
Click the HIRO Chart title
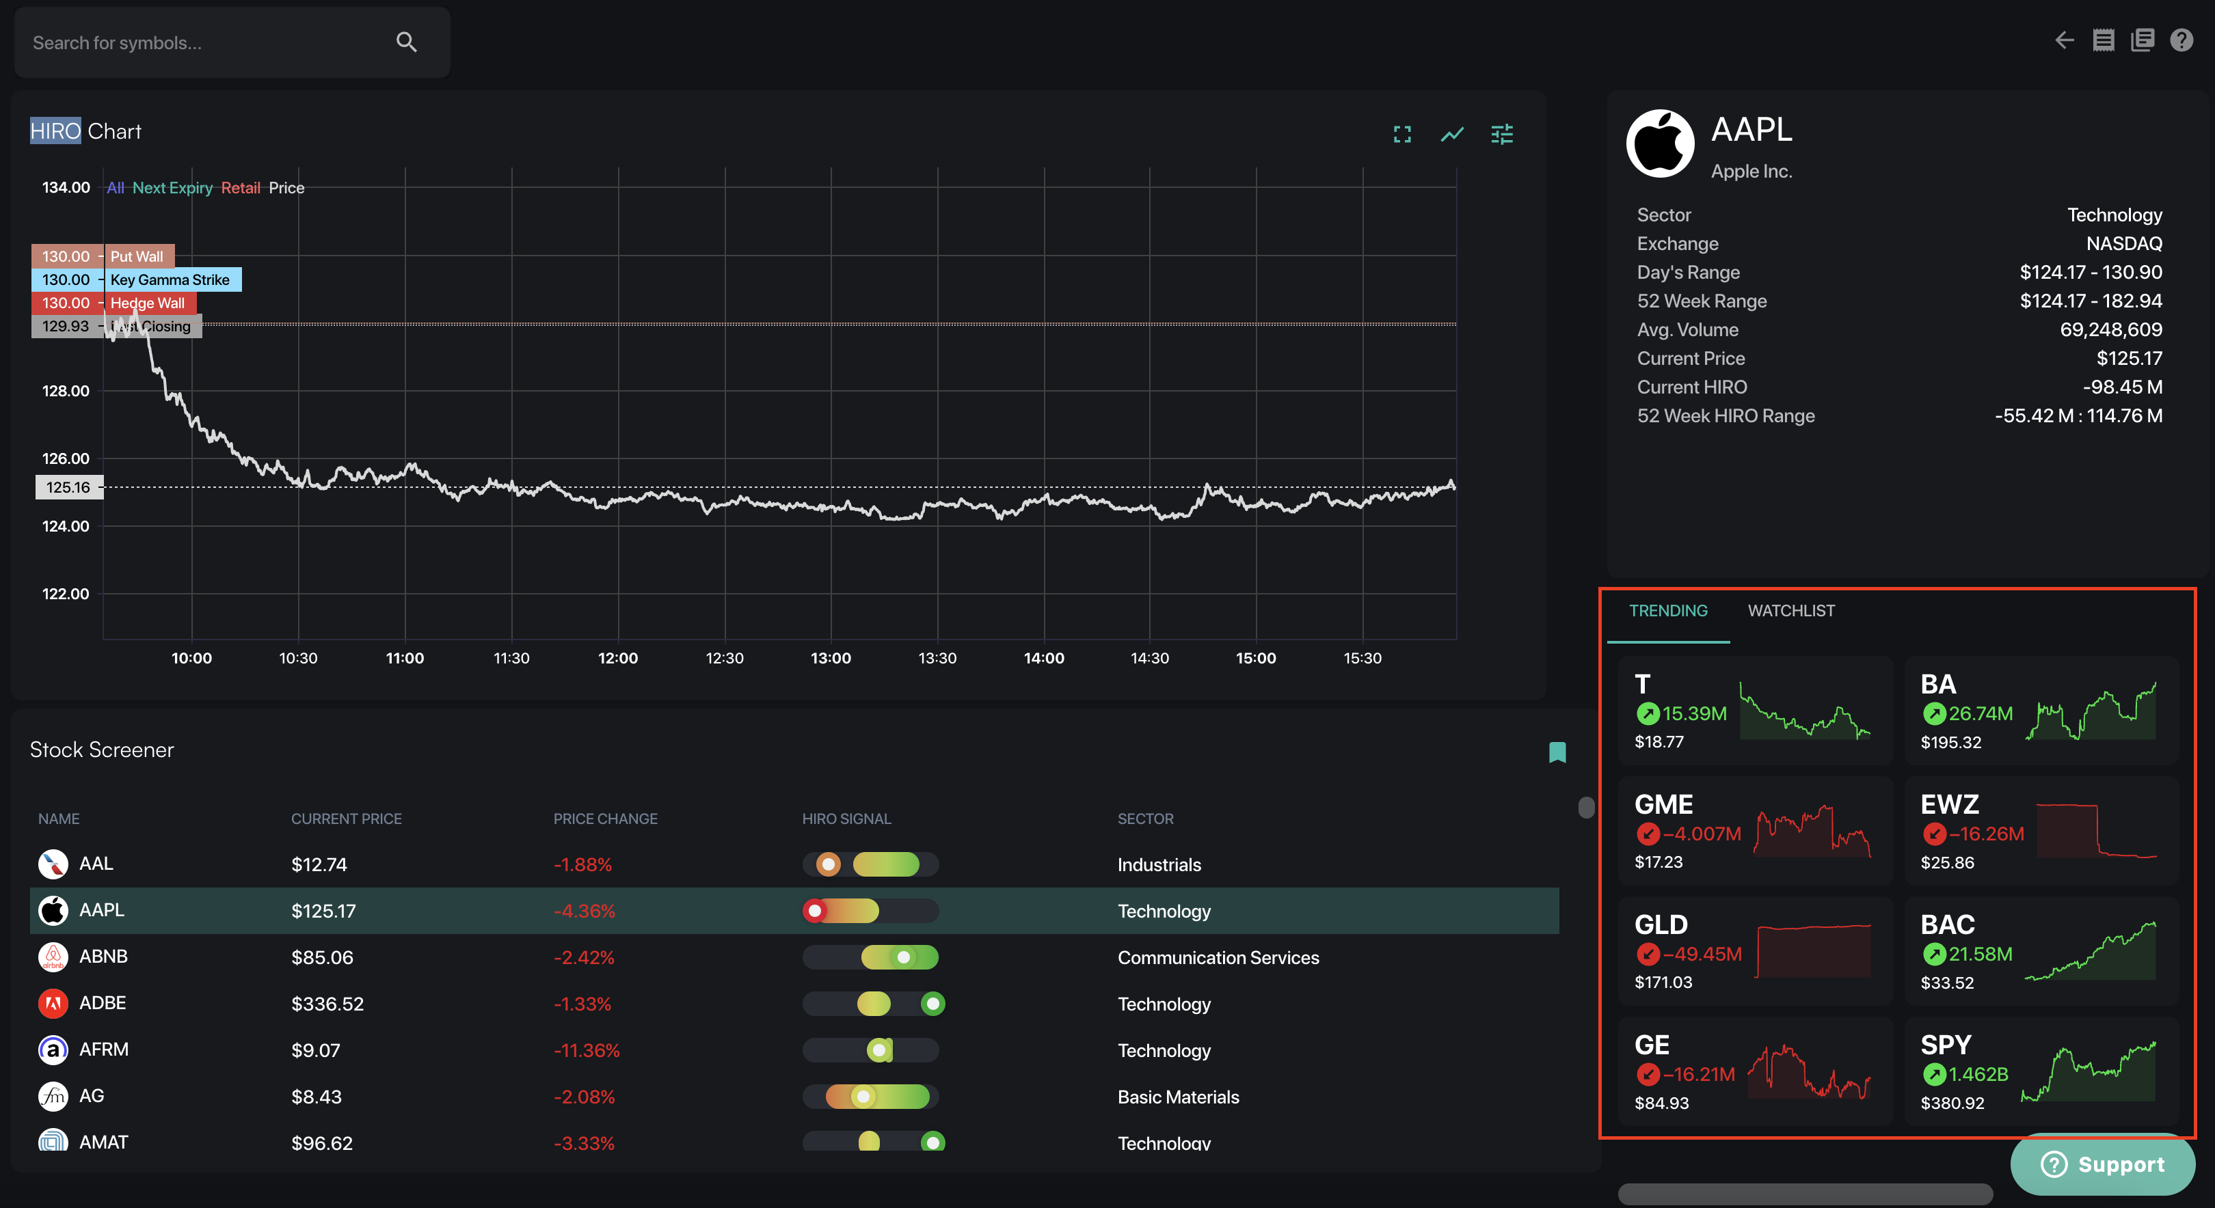pos(85,131)
